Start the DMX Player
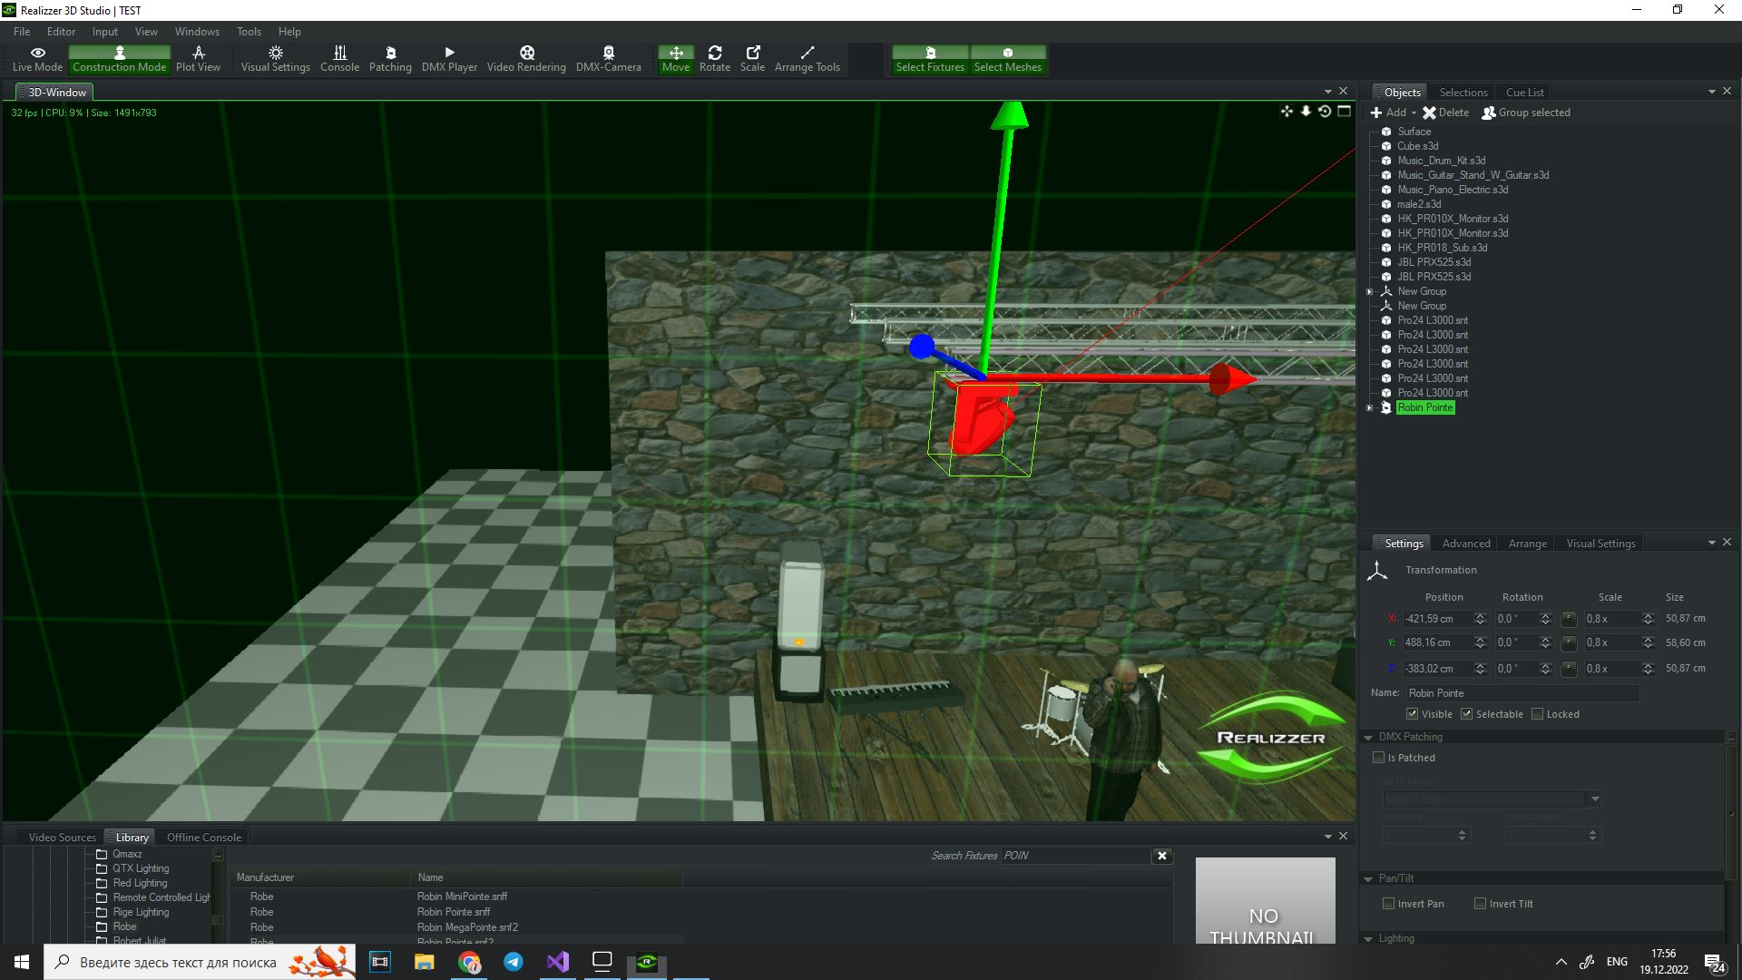The width and height of the screenshot is (1742, 980). (x=449, y=59)
